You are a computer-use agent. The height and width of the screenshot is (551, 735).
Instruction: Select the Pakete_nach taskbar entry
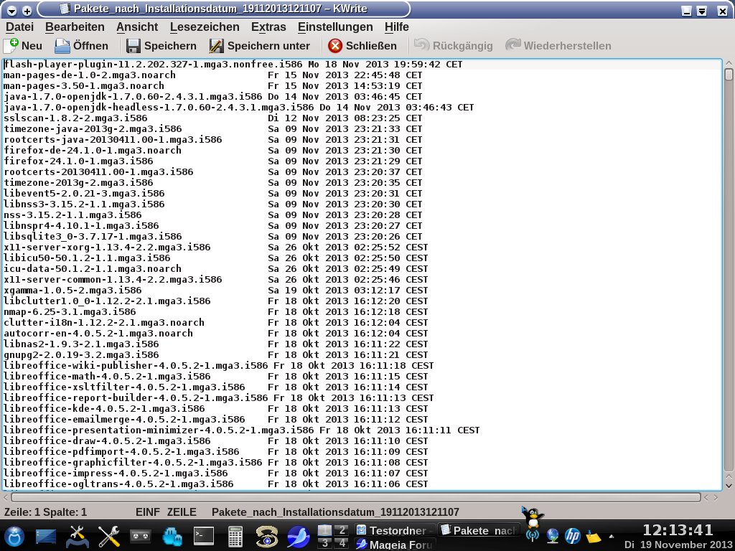[479, 530]
